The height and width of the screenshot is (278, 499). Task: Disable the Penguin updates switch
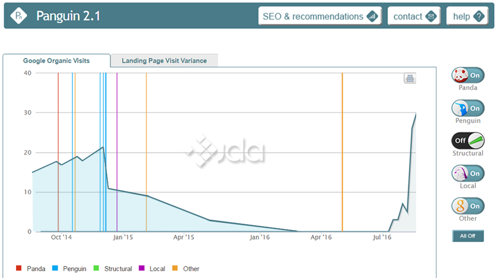click(x=468, y=108)
